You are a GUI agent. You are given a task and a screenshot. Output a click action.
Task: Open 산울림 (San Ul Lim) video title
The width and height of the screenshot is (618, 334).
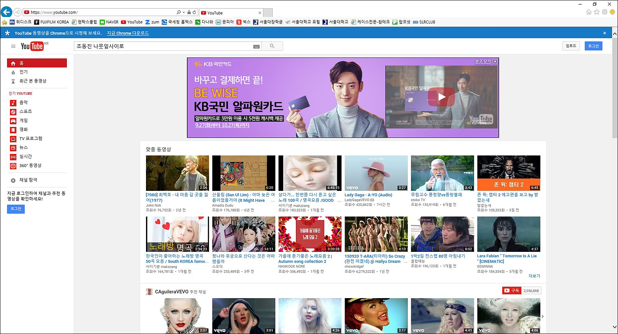click(243, 197)
